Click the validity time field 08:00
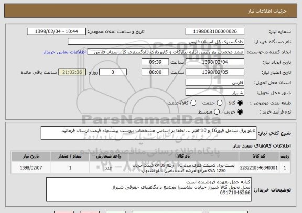The image size is (302, 213). pos(155,72)
